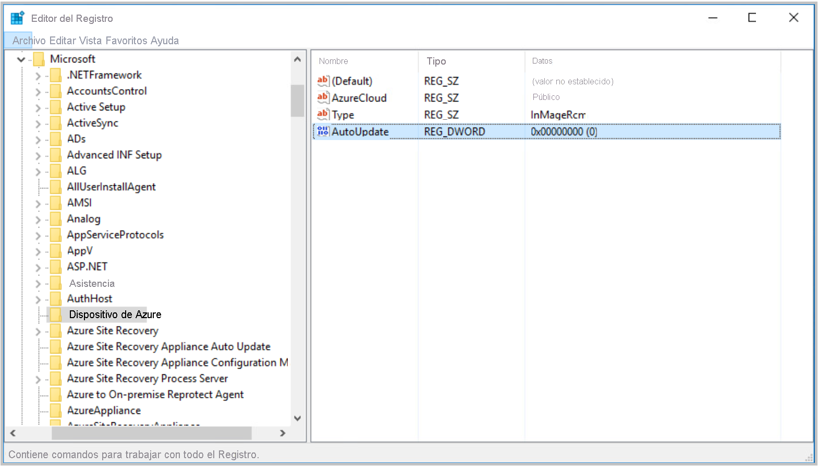
Task: Expand the Azure Site Recovery key
Action: tap(38, 332)
